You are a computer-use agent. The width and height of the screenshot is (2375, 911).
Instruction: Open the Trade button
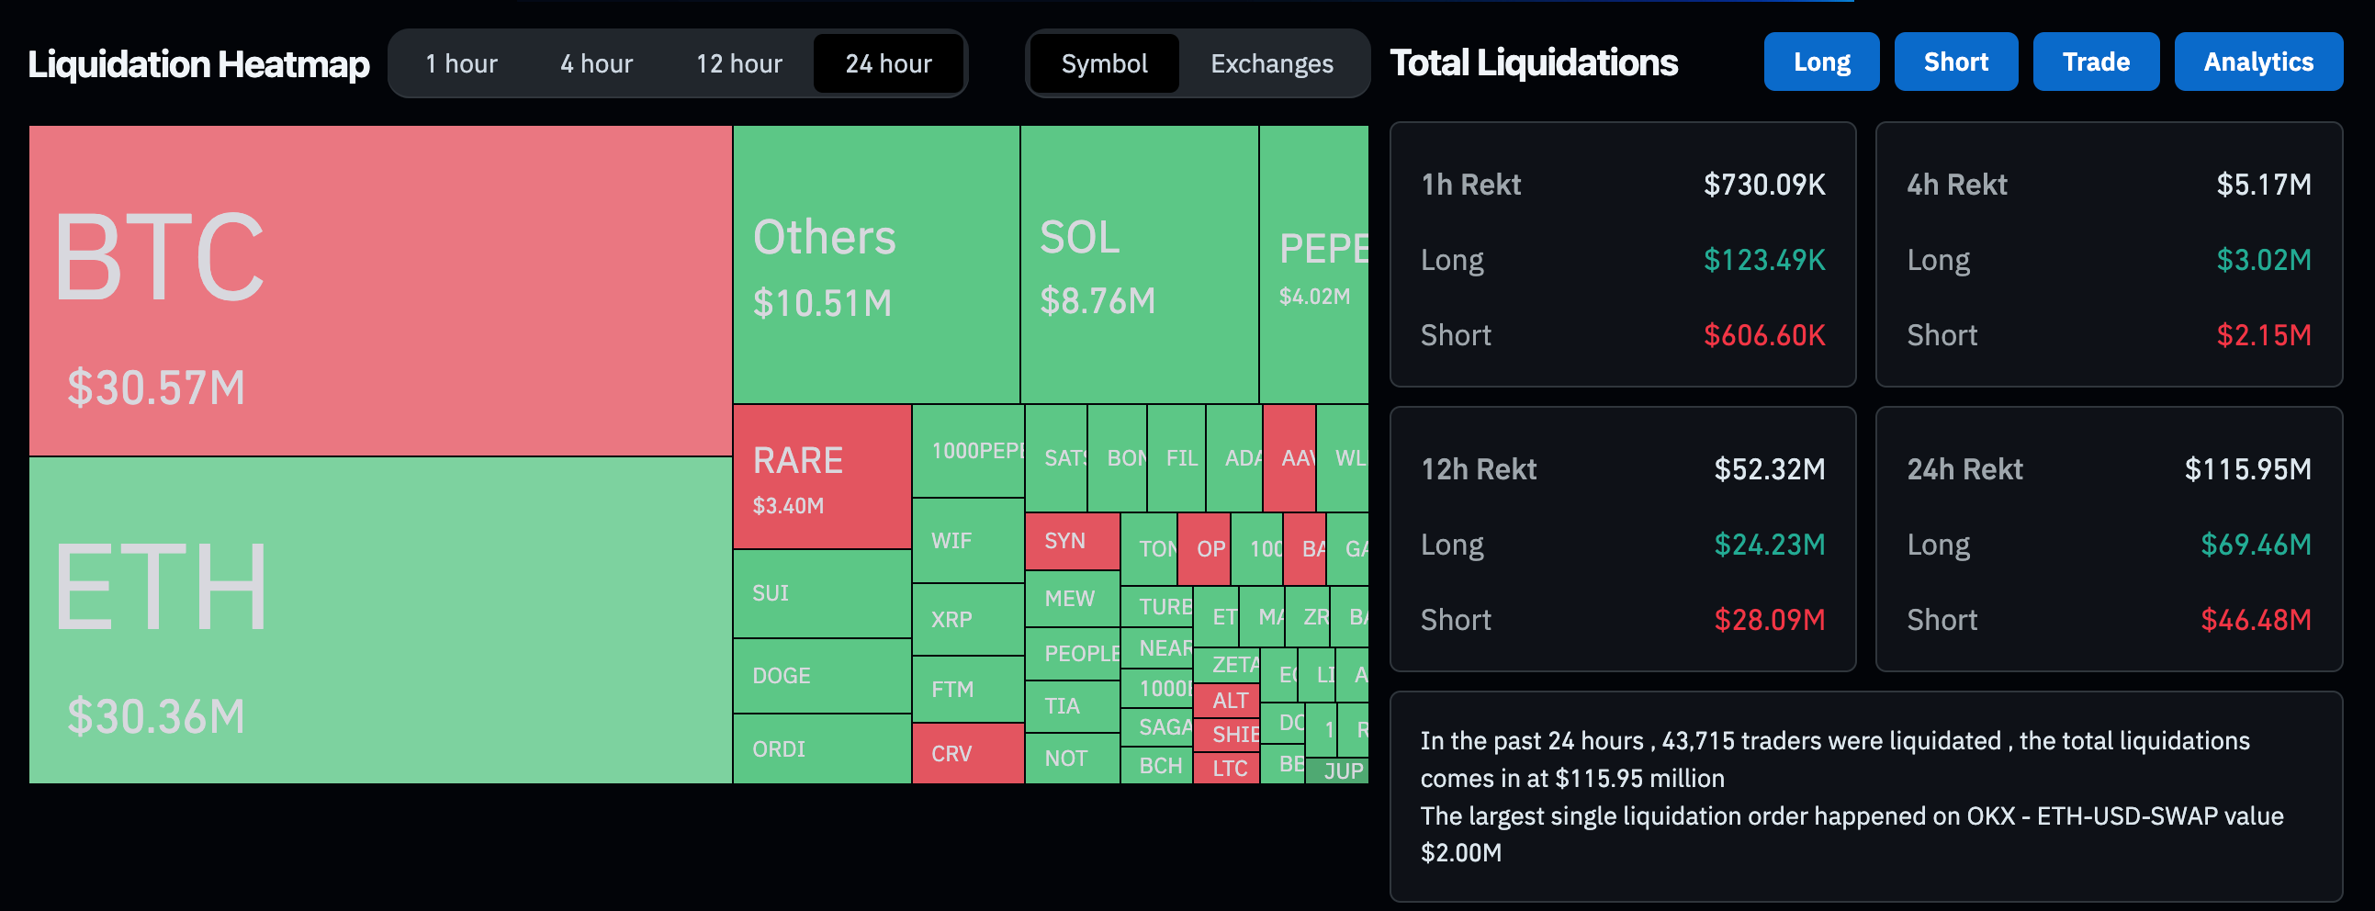tap(2095, 62)
